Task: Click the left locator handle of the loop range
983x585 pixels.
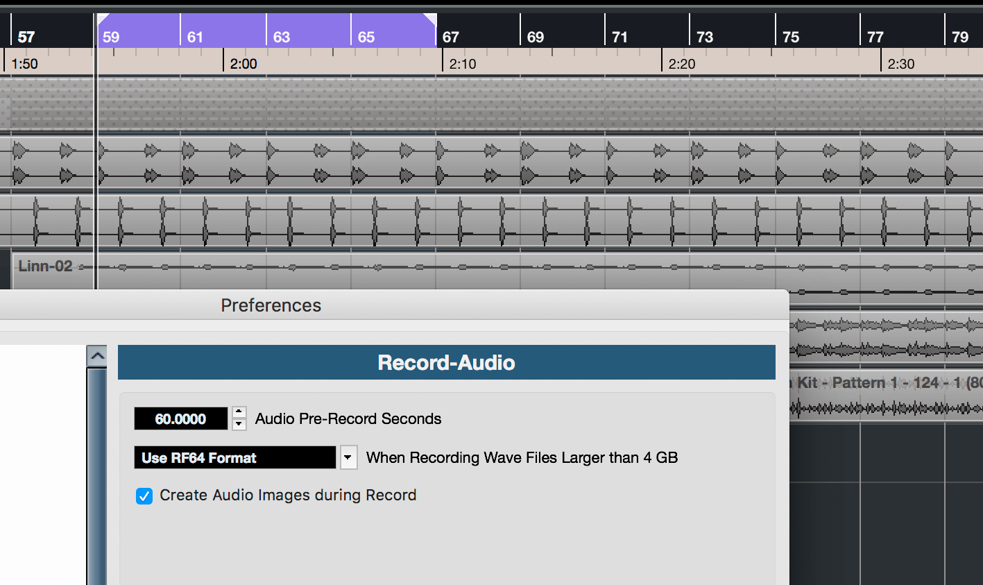Action: (x=103, y=19)
